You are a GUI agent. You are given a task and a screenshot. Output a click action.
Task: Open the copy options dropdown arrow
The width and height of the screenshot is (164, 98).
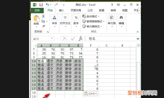point(47,22)
